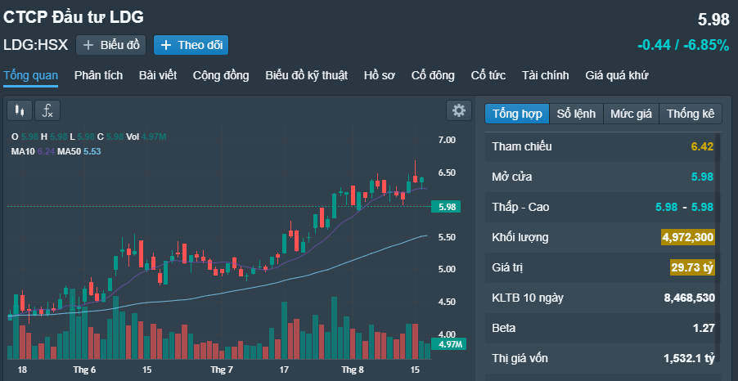Open the Hồ sơ tab

[x=380, y=75]
